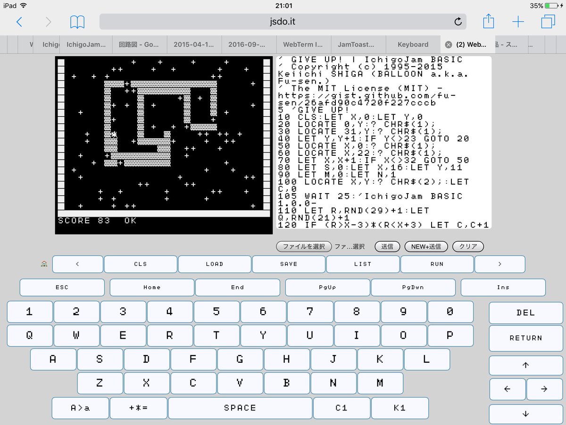Click the LIST function key

click(363, 264)
